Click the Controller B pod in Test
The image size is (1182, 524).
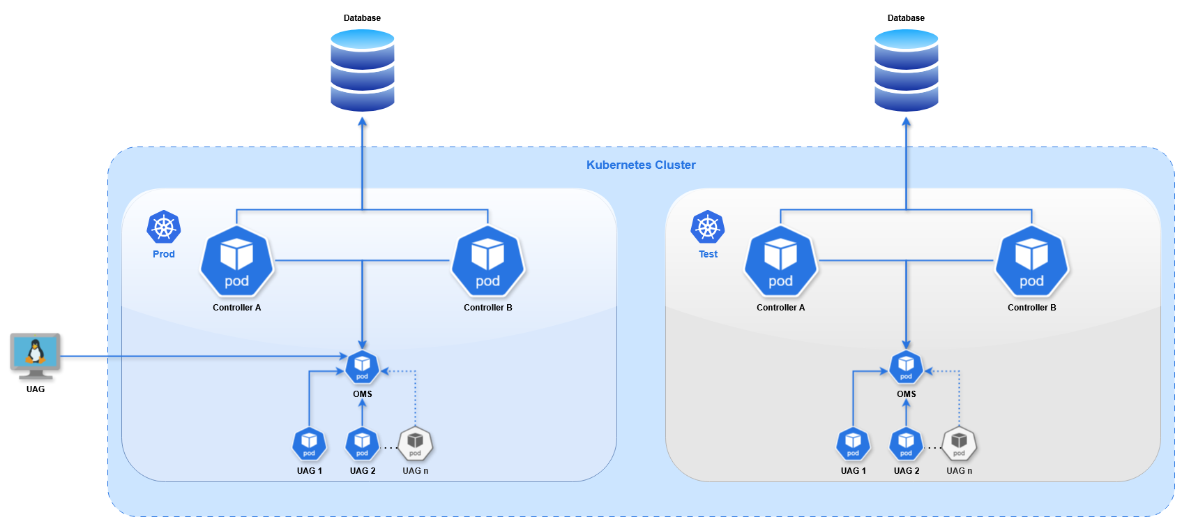pyautogui.click(x=1031, y=262)
